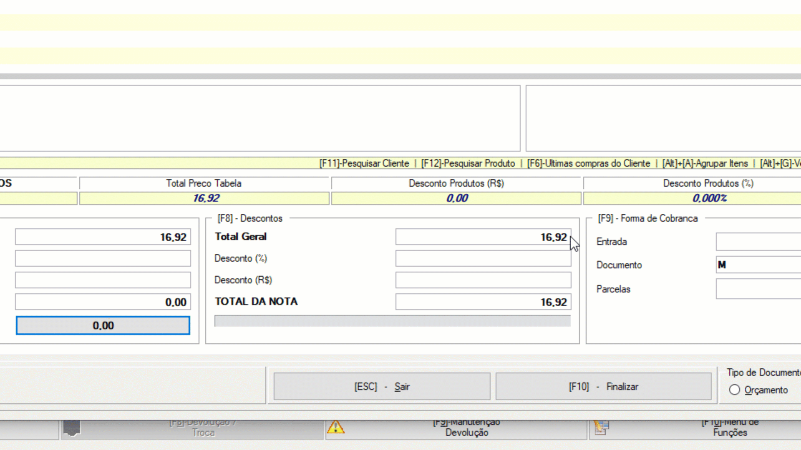Click the [F12]-Pesquisar Produto shortcut label
The width and height of the screenshot is (801, 450).
coord(468,163)
